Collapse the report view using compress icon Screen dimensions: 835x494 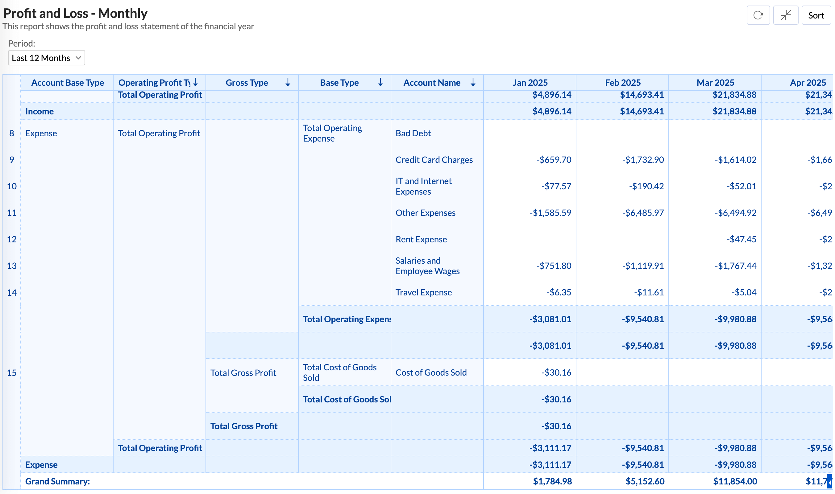pos(786,15)
